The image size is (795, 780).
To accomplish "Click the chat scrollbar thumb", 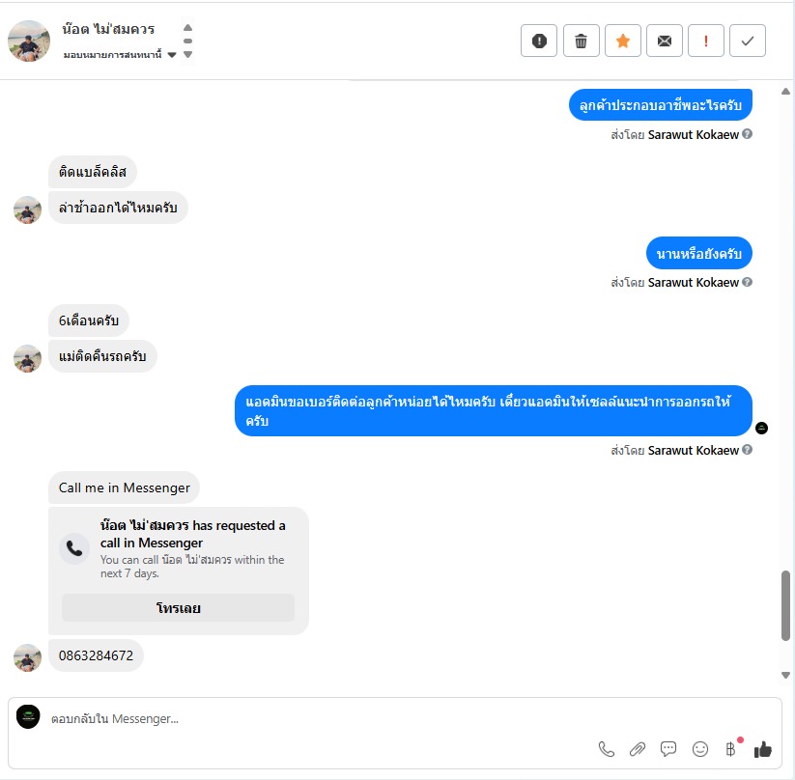I will [785, 605].
